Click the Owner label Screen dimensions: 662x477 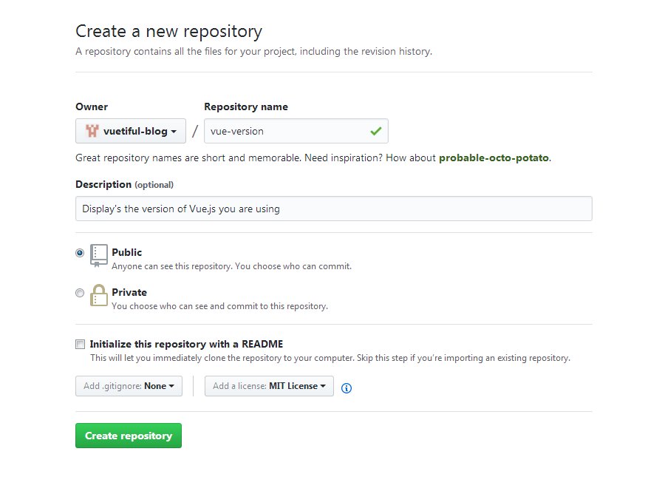92,106
